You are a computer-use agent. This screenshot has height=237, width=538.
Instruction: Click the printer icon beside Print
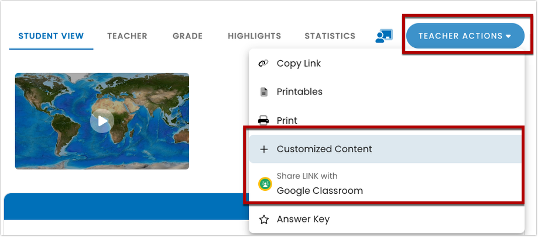pyautogui.click(x=263, y=121)
